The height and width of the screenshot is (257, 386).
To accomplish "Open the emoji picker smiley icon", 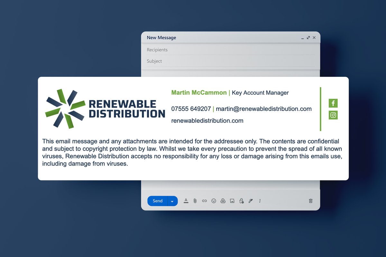I will (214, 201).
